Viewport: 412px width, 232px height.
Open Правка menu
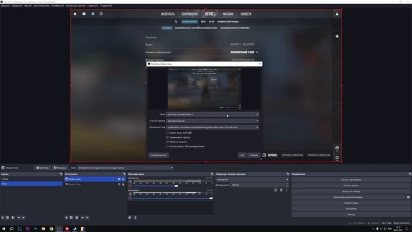(x=17, y=6)
